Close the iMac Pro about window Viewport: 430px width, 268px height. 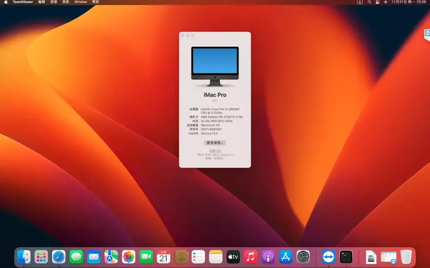pyautogui.click(x=183, y=35)
